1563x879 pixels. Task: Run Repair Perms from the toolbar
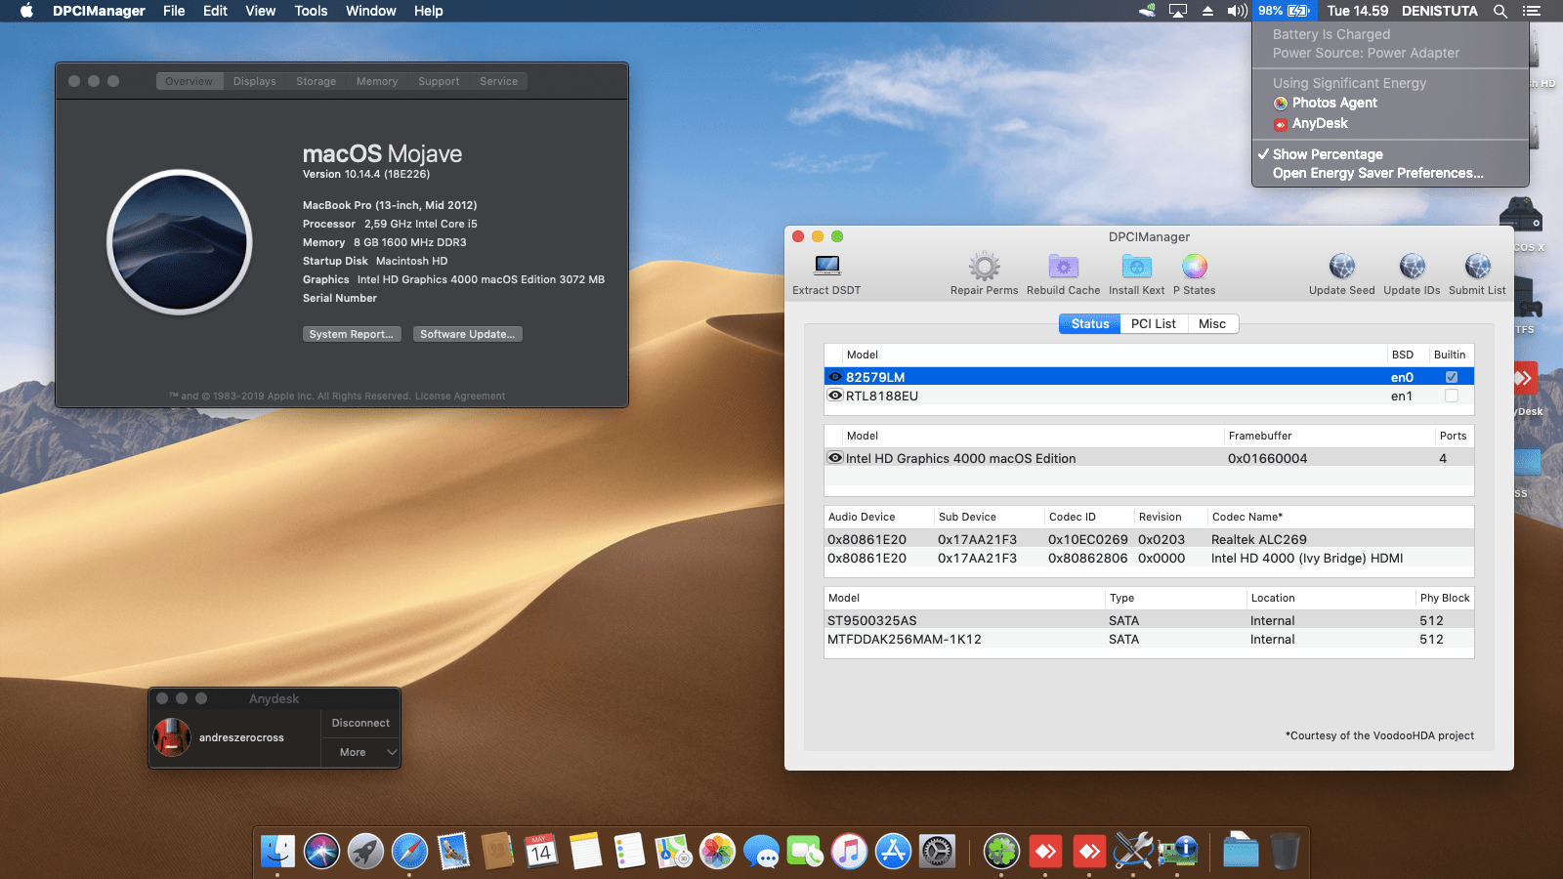[x=984, y=266]
